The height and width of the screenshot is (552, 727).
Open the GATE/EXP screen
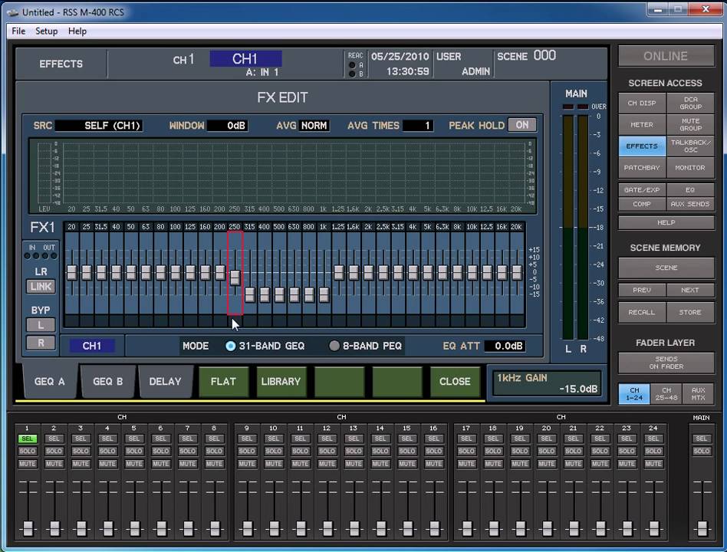point(642,190)
